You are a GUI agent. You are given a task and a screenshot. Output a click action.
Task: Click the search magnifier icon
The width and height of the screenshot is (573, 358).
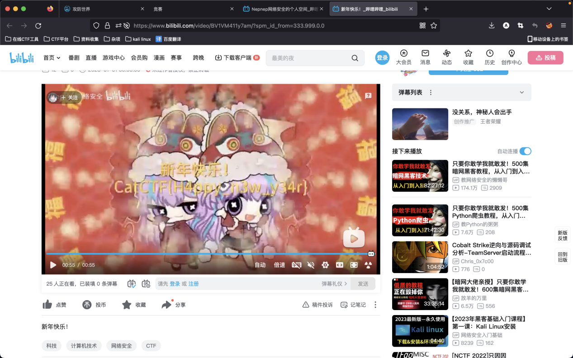click(x=355, y=58)
